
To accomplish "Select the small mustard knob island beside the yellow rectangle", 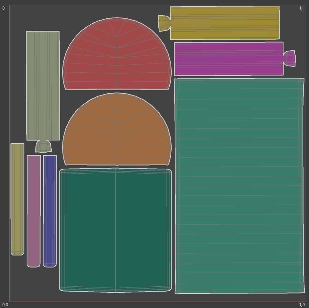I will point(164,23).
